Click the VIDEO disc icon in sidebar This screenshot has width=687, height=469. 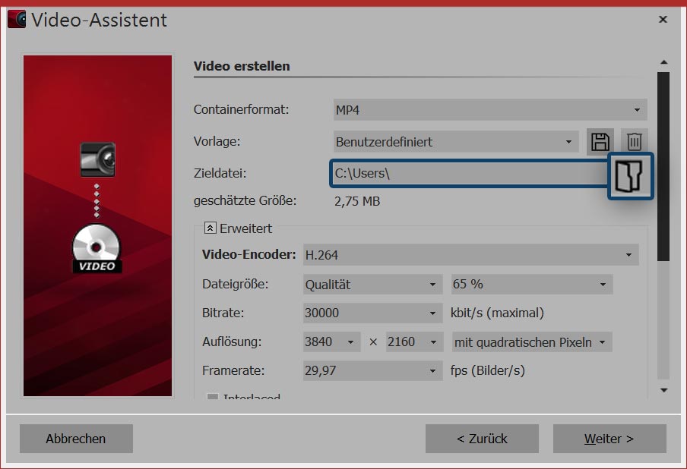click(97, 248)
